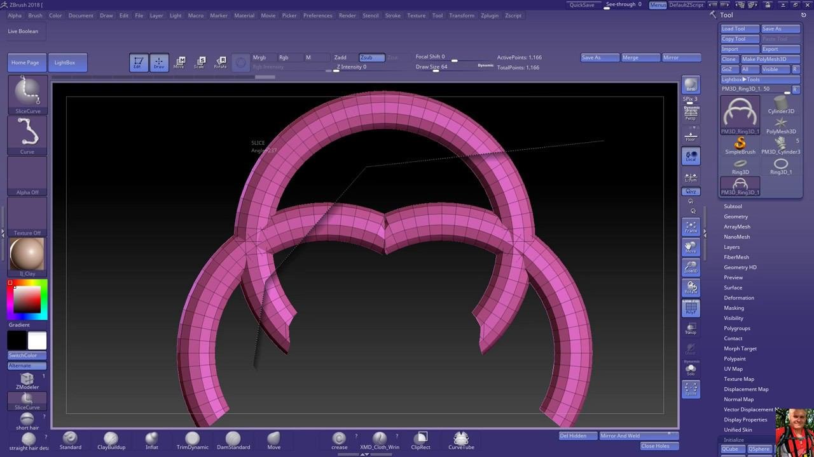Screen dimensions: 814x457
Task: Expand the Geometry sub-palette
Action: point(736,216)
